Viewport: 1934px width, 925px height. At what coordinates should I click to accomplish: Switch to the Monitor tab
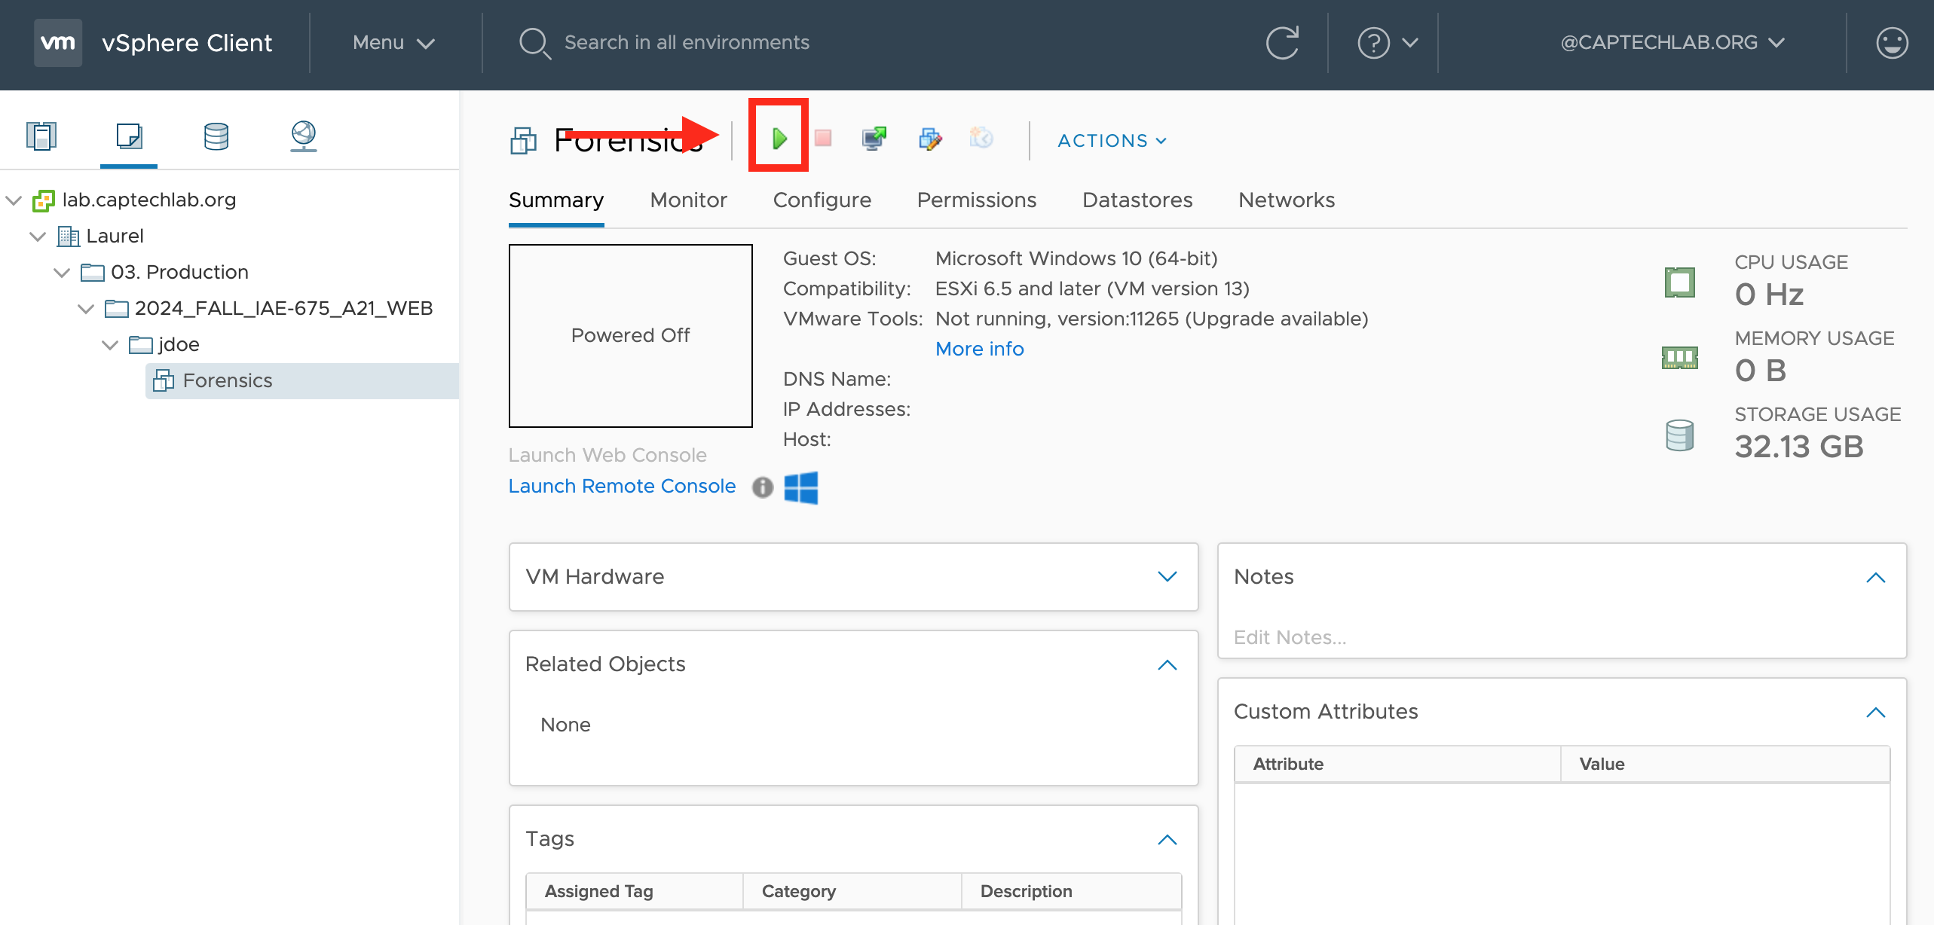point(688,200)
